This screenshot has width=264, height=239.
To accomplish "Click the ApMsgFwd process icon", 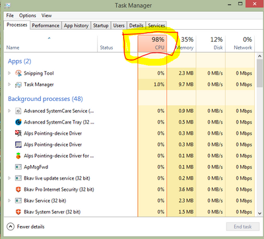I will (18, 167).
